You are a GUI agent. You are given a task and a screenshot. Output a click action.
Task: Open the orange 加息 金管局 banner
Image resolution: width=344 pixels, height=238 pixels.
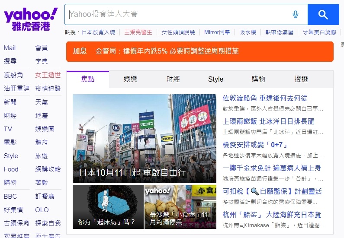pyautogui.click(x=200, y=51)
